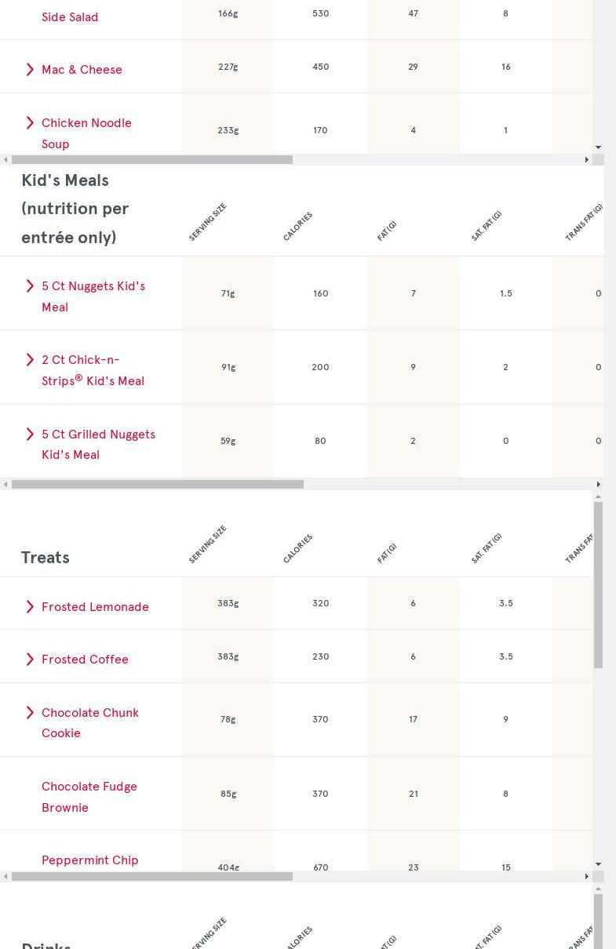Click the Kid's Meals horizontal scrollbar thumb
Image resolution: width=616 pixels, height=949 pixels.
157,485
